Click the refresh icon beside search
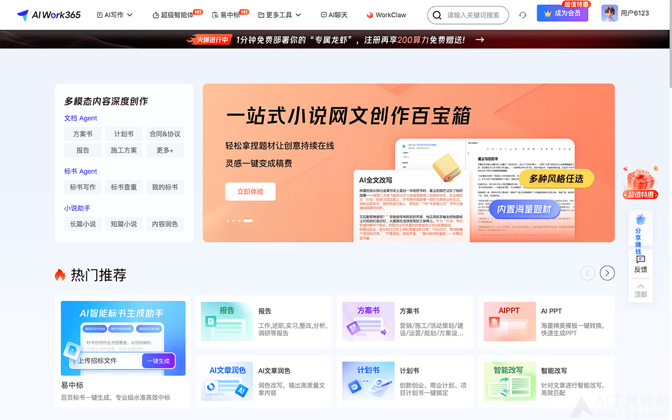This screenshot has height=420, width=672. pyautogui.click(x=522, y=15)
